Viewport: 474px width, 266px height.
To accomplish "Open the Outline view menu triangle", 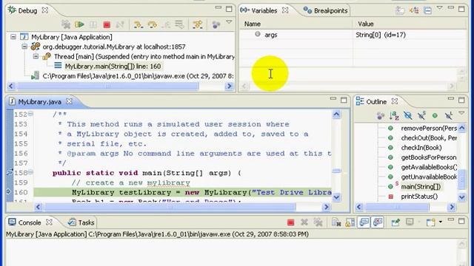I will (x=461, y=113).
